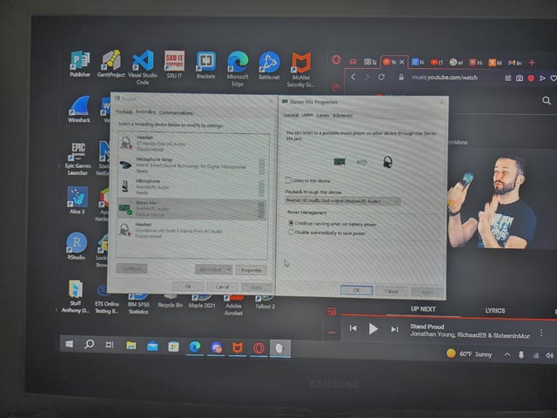Select the Listen tab in Stereo Mix Properties
The height and width of the screenshot is (418, 557).
click(307, 115)
